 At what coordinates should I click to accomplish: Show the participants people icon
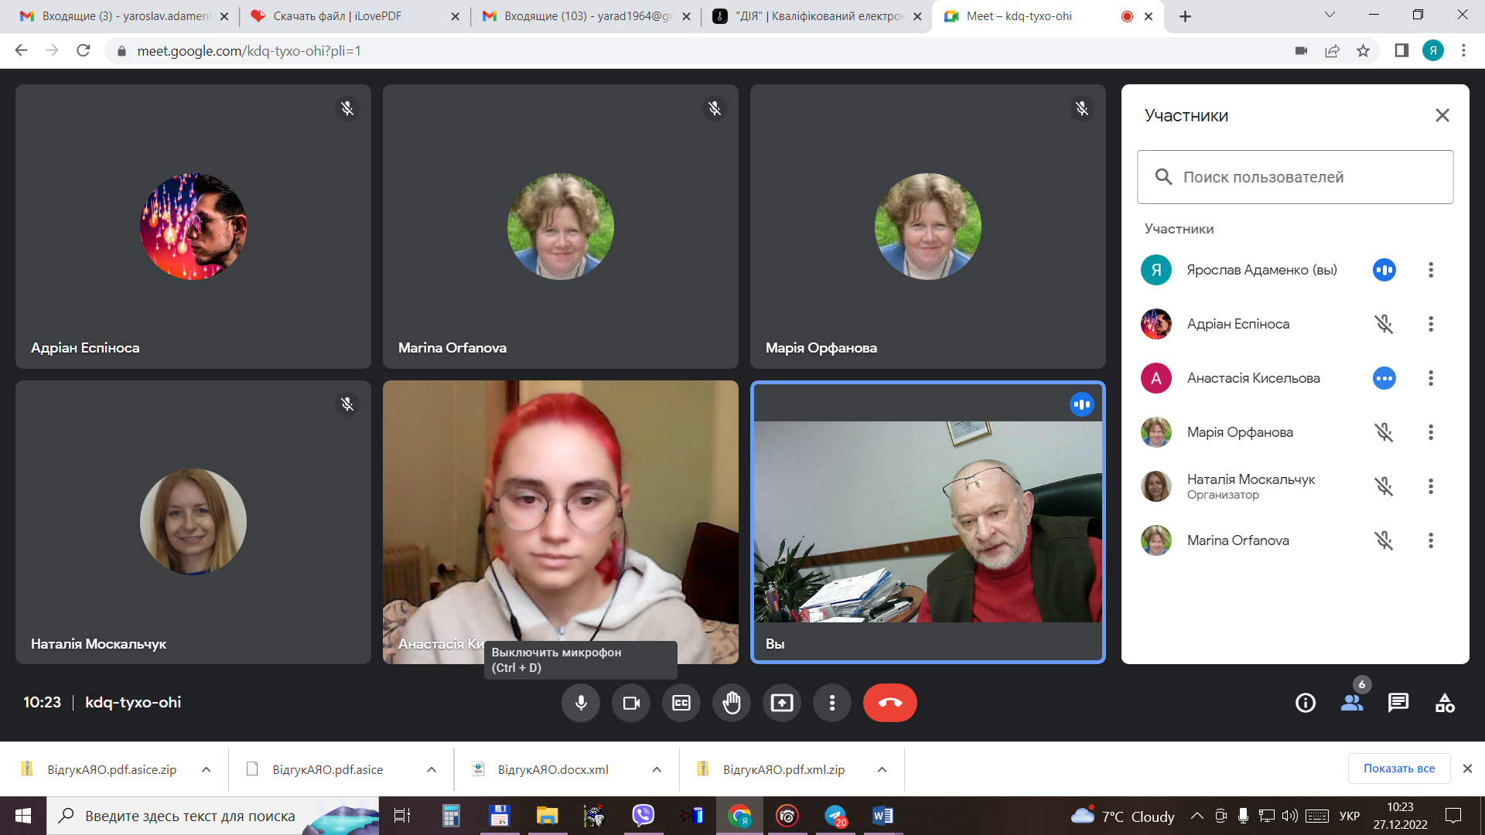(1351, 703)
